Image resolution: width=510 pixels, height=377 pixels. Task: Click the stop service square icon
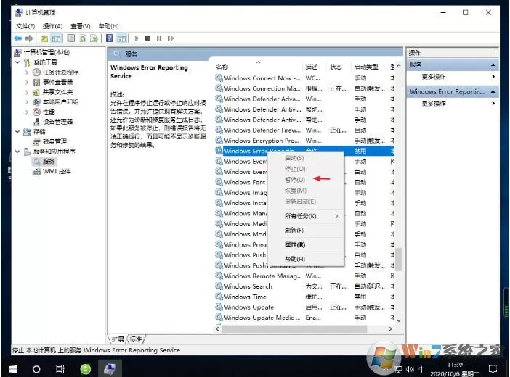(x=147, y=38)
